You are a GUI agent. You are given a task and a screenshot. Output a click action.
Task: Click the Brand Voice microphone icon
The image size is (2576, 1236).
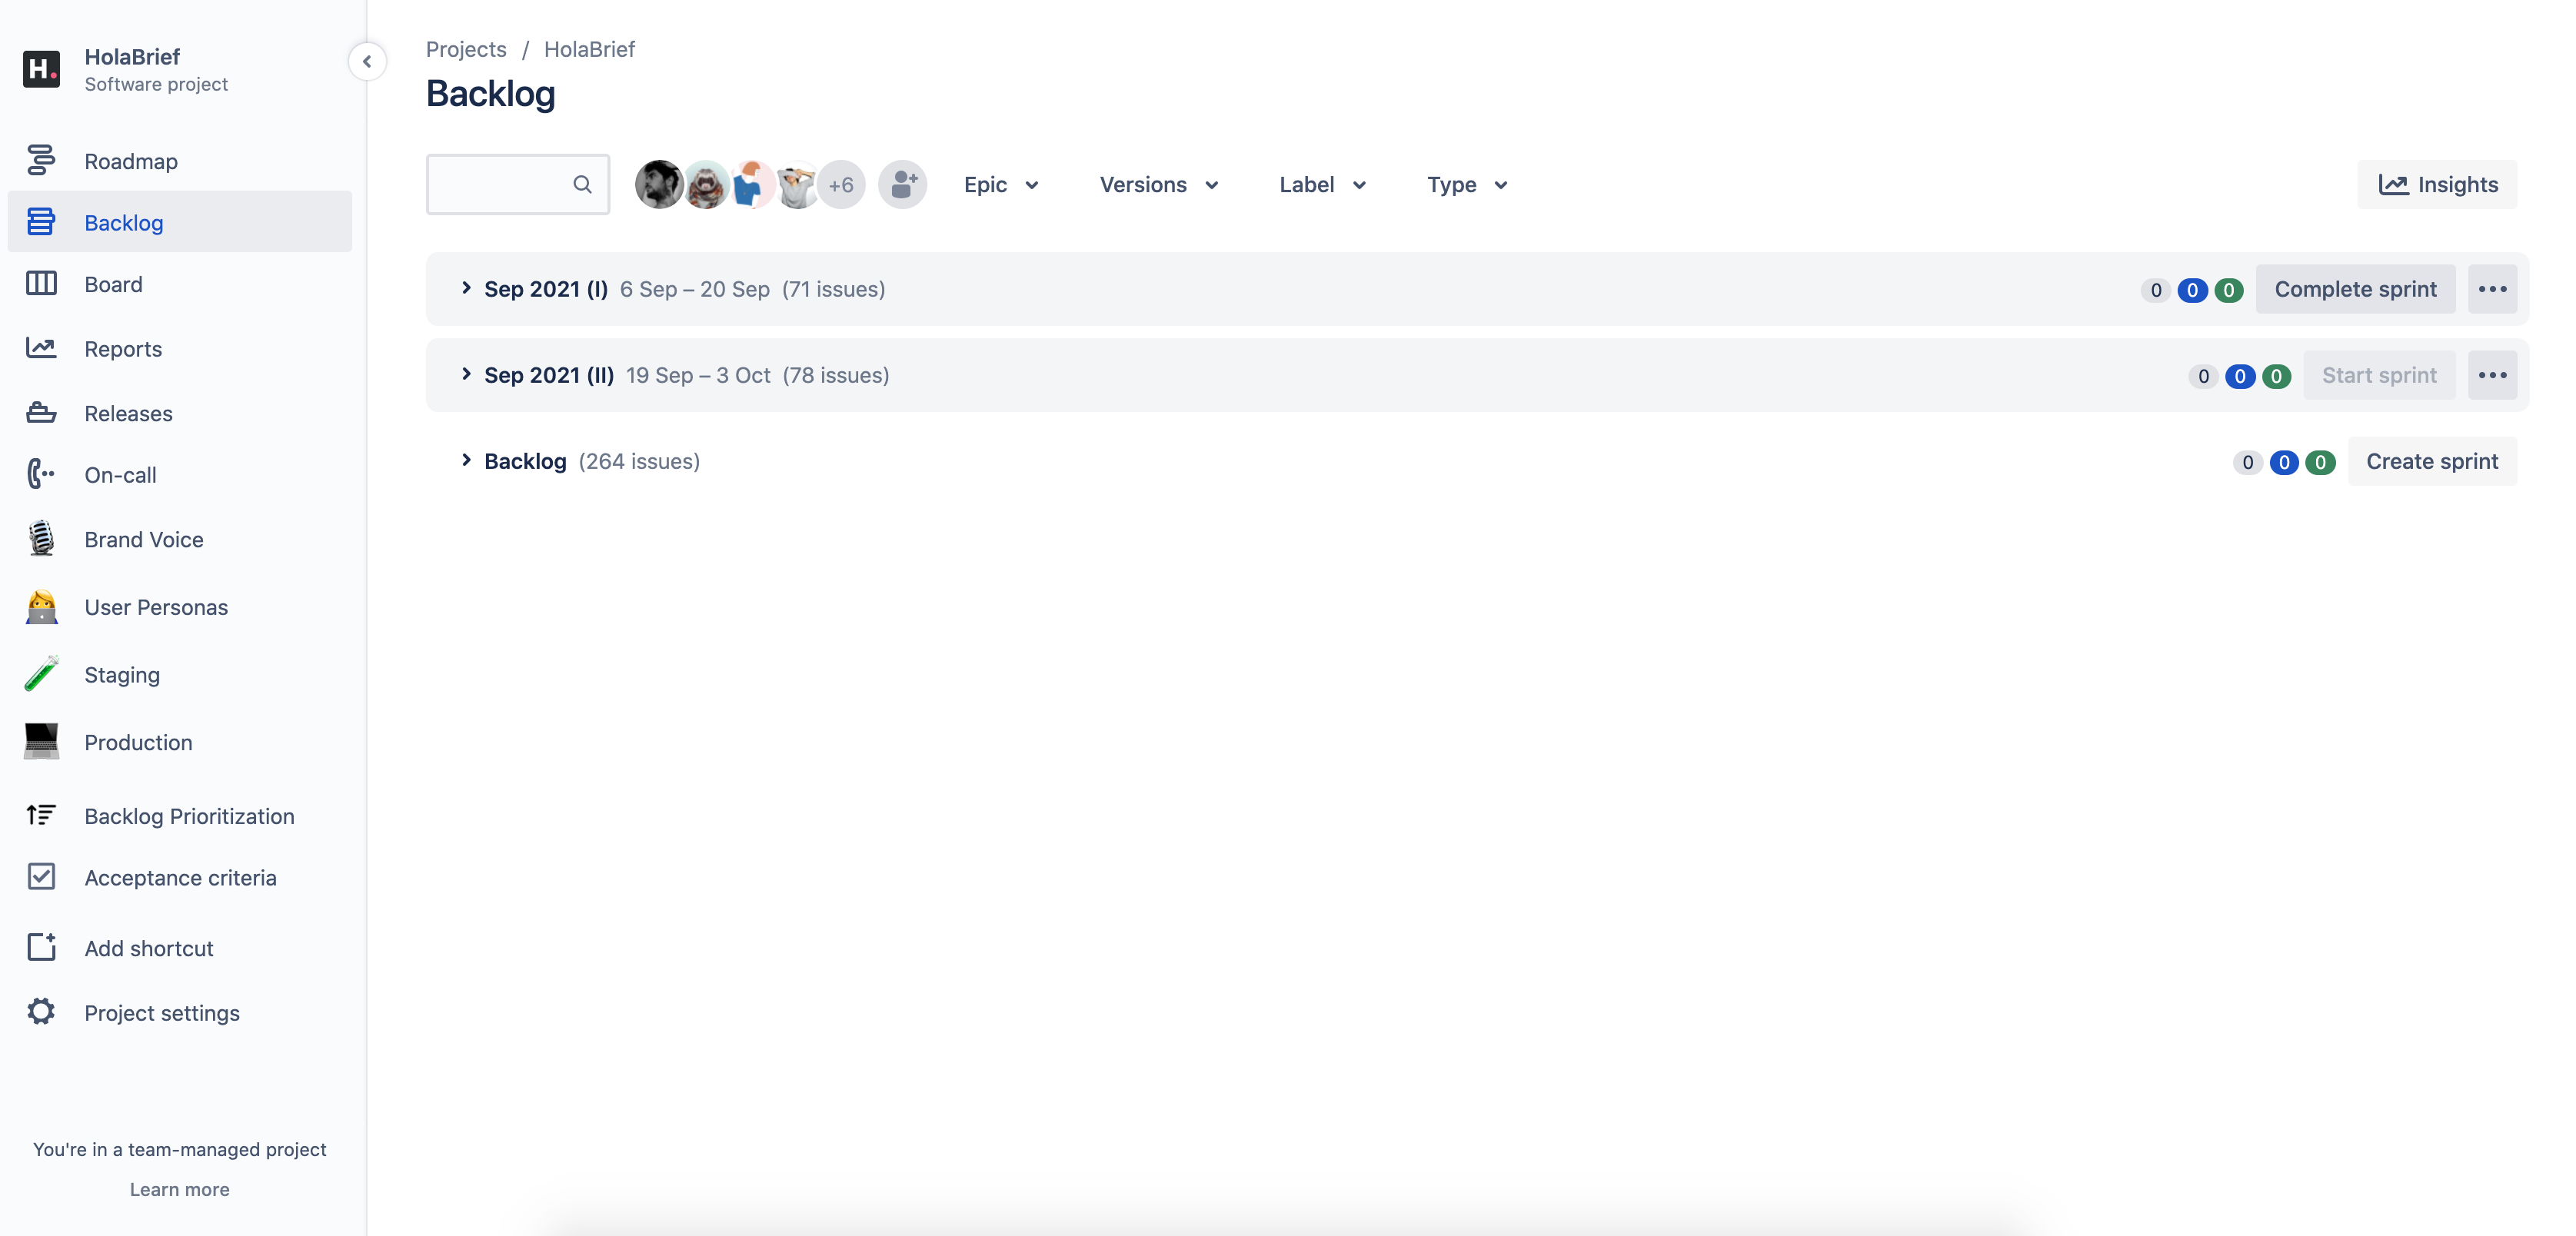click(41, 538)
